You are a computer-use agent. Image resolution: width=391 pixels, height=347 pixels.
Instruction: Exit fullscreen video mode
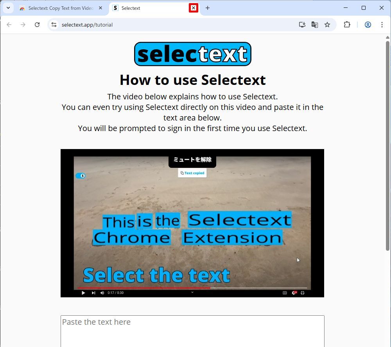tap(303, 293)
